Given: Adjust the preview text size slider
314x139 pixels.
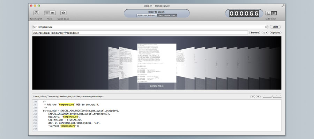Looking at the screenshot, I should (272, 97).
